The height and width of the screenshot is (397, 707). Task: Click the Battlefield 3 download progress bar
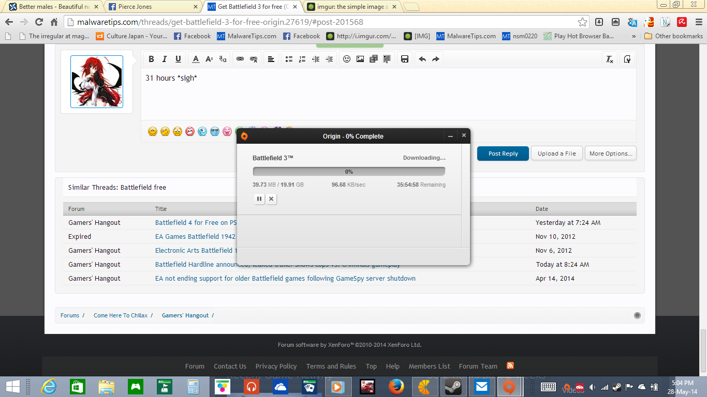tap(349, 172)
